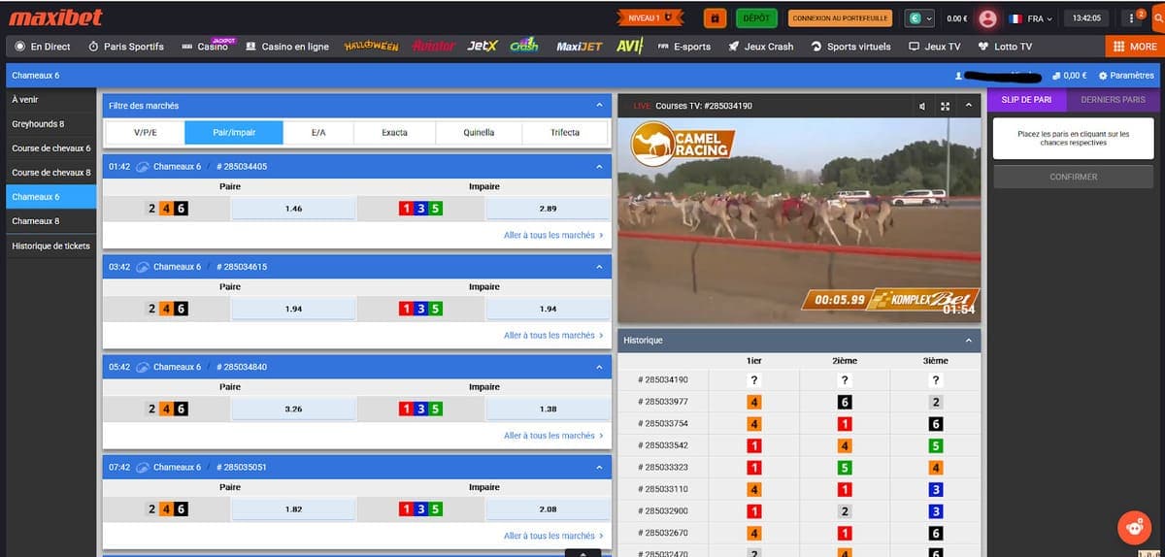Image resolution: width=1165 pixels, height=557 pixels.
Task: Open the E-sports menu
Action: coord(684,47)
